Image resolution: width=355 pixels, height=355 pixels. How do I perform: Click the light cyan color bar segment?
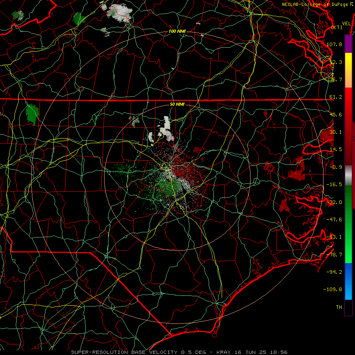(x=348, y=291)
